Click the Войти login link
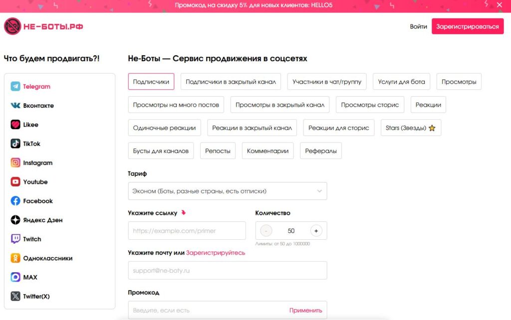Image resolution: width=511 pixels, height=320 pixels. (419, 26)
